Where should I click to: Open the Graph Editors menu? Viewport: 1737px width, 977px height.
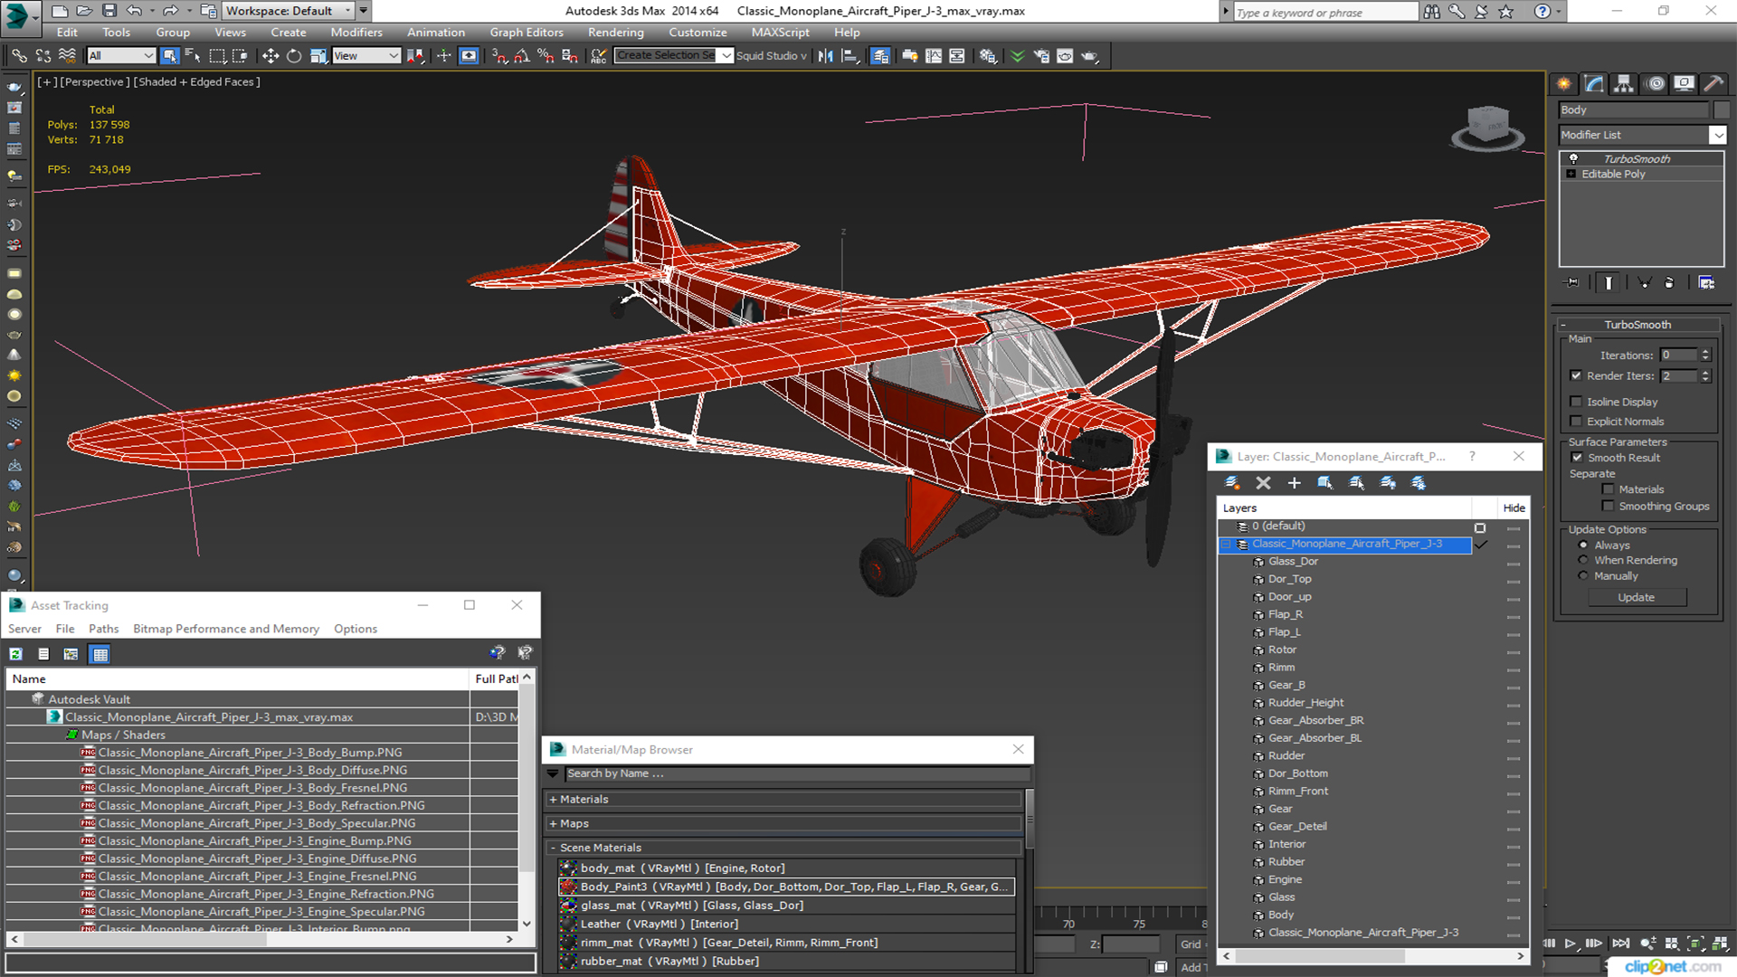pos(527,33)
